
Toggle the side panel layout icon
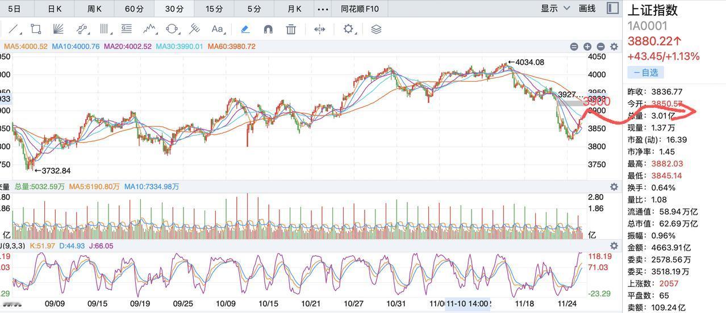pyautogui.click(x=612, y=9)
